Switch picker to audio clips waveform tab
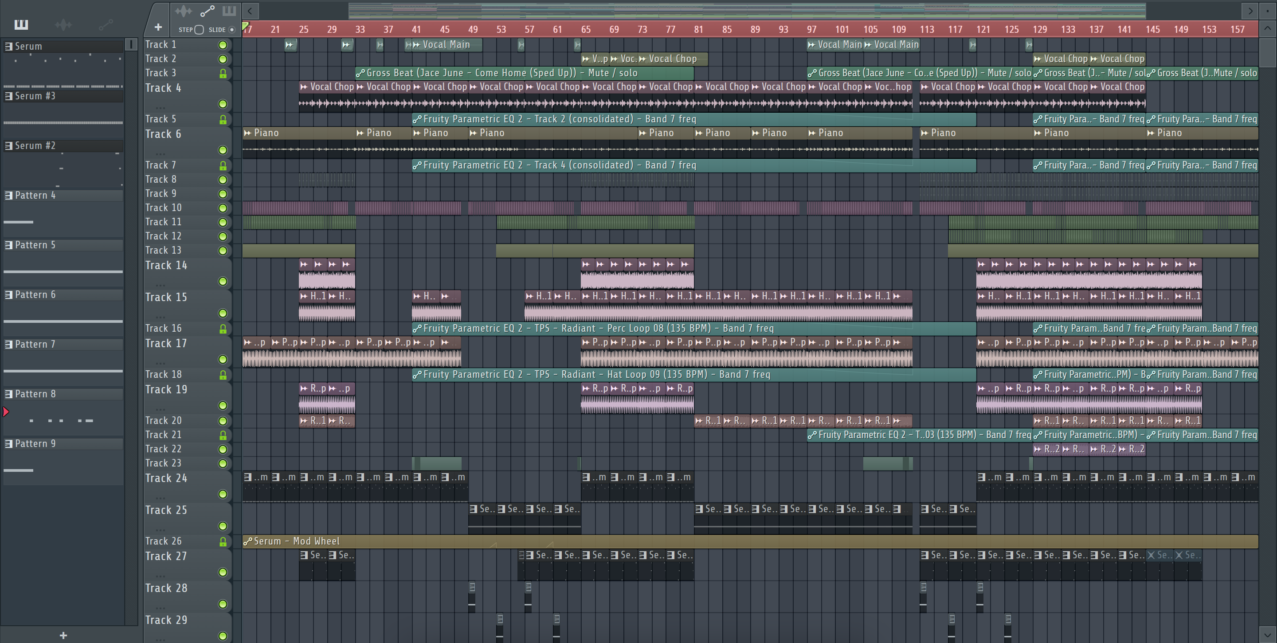 [63, 24]
